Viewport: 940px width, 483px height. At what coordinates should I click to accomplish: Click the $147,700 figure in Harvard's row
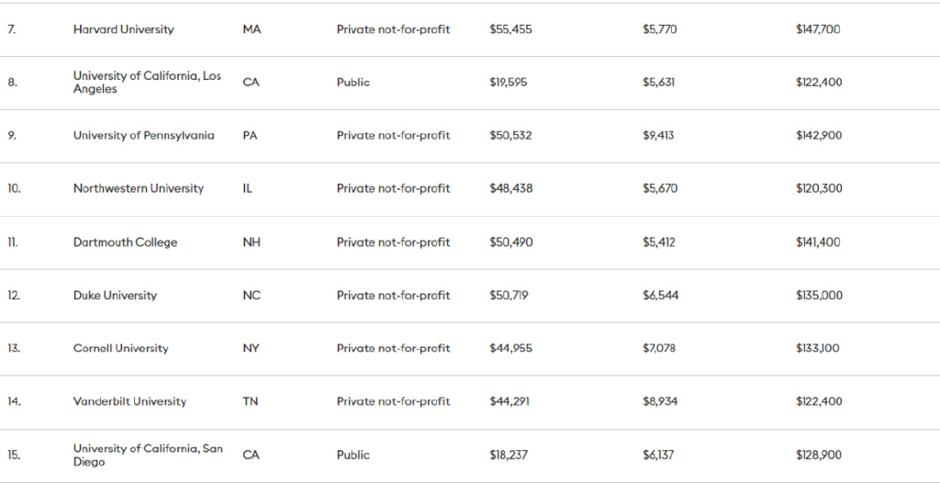[818, 29]
